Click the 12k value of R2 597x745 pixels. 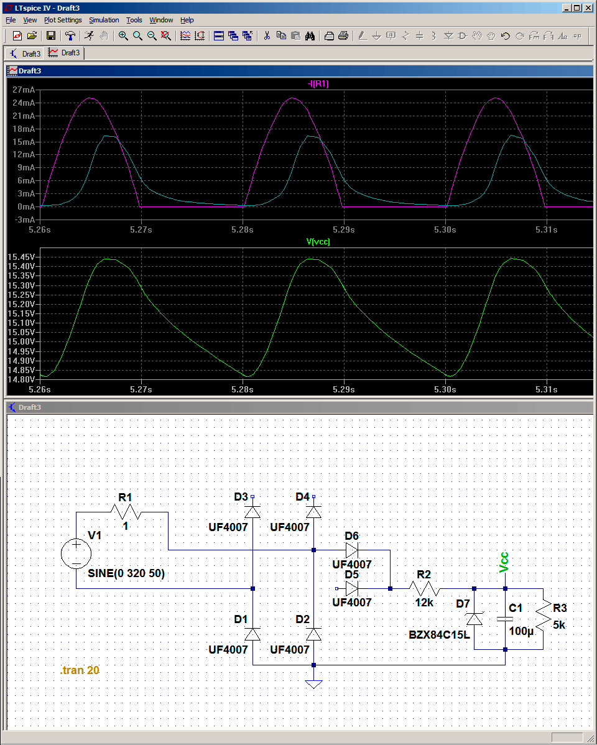pos(424,603)
